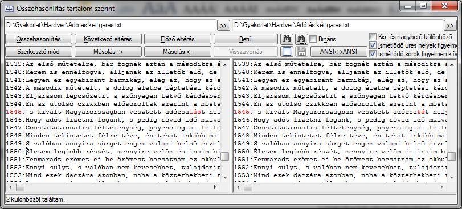
Task: Click line 1550 'Életem legjobb részét' in left pane
Action: 113,152
